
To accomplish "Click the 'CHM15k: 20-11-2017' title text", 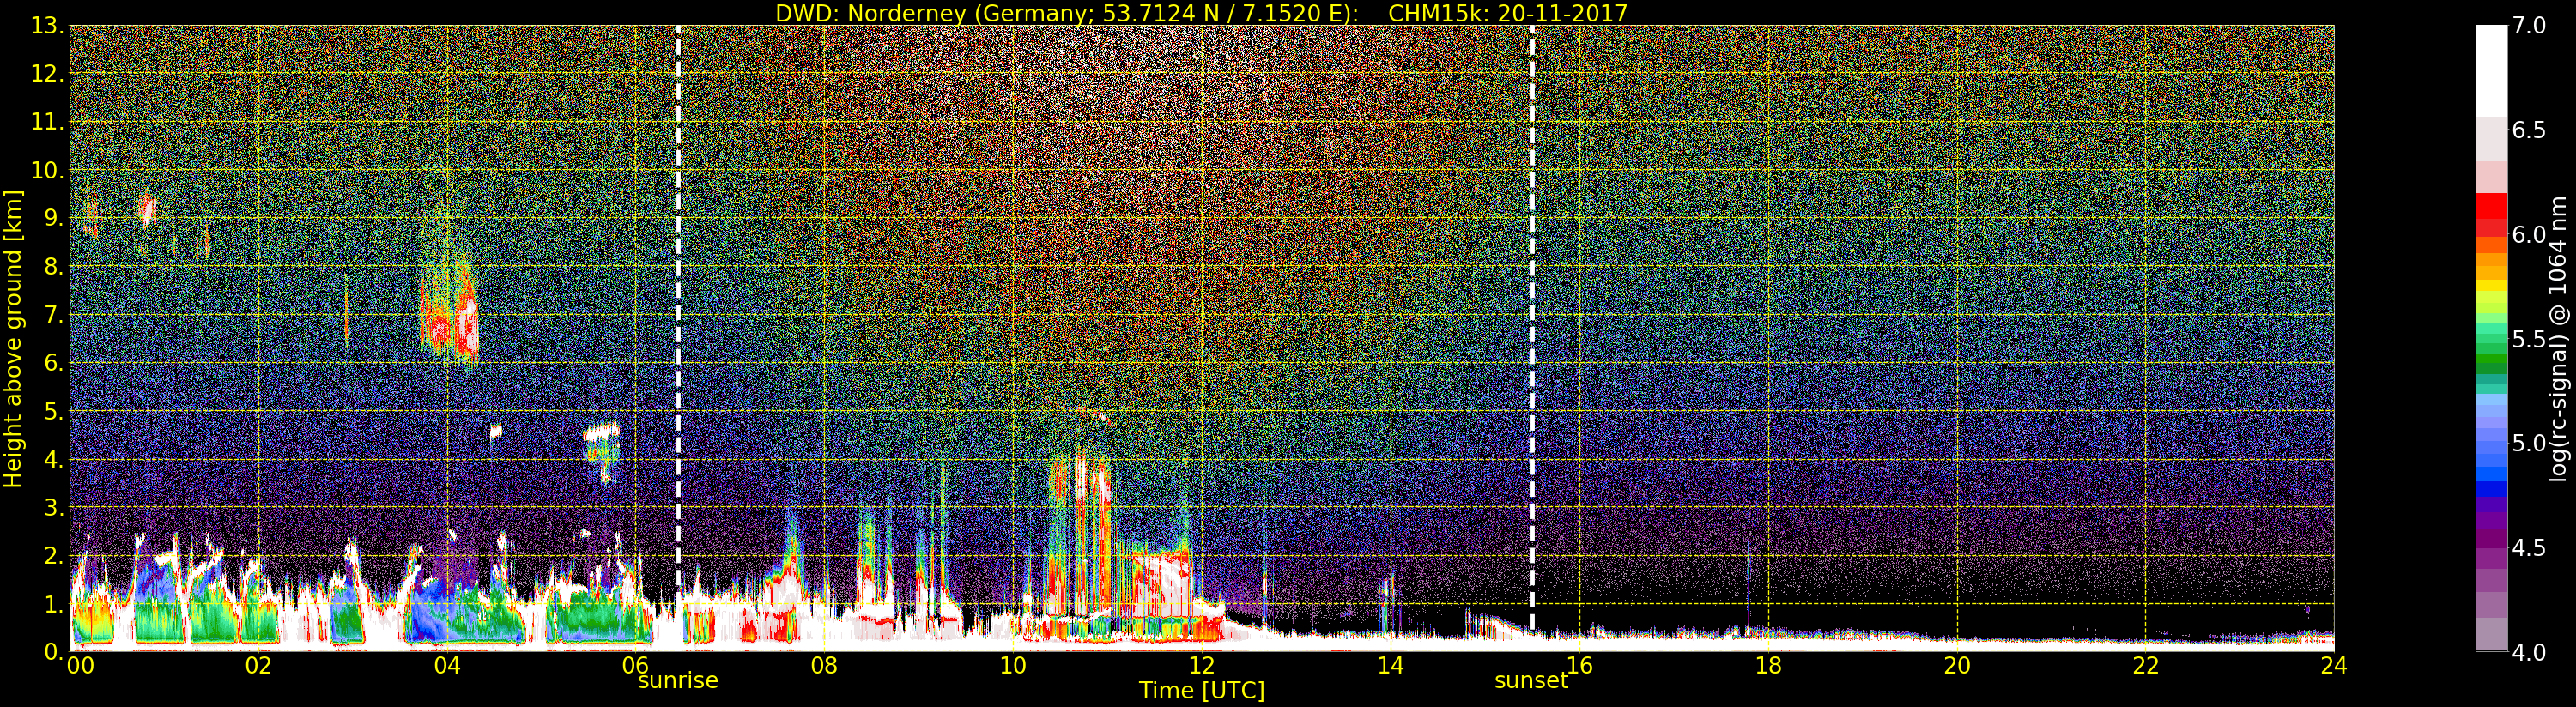I will [x=1508, y=13].
